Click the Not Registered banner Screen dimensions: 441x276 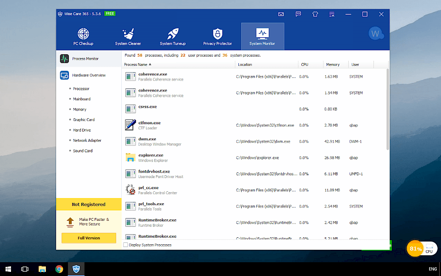89,204
